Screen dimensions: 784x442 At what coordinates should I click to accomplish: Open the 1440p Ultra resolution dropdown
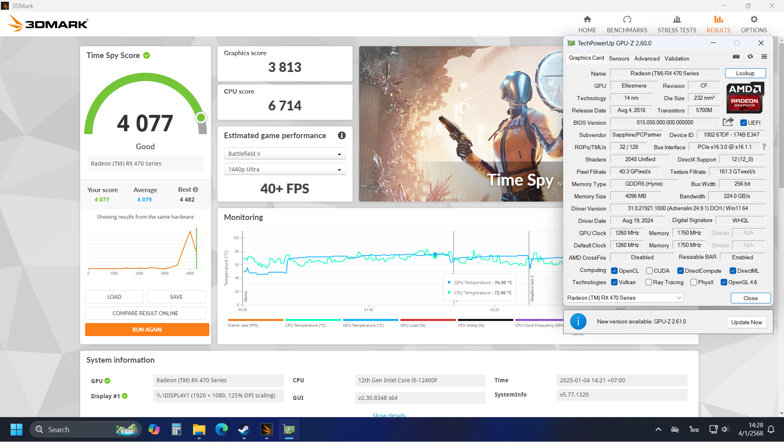pos(285,169)
